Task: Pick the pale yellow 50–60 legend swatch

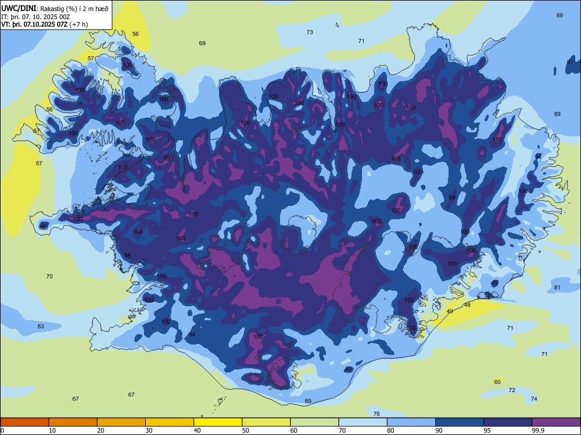Action: [266, 422]
